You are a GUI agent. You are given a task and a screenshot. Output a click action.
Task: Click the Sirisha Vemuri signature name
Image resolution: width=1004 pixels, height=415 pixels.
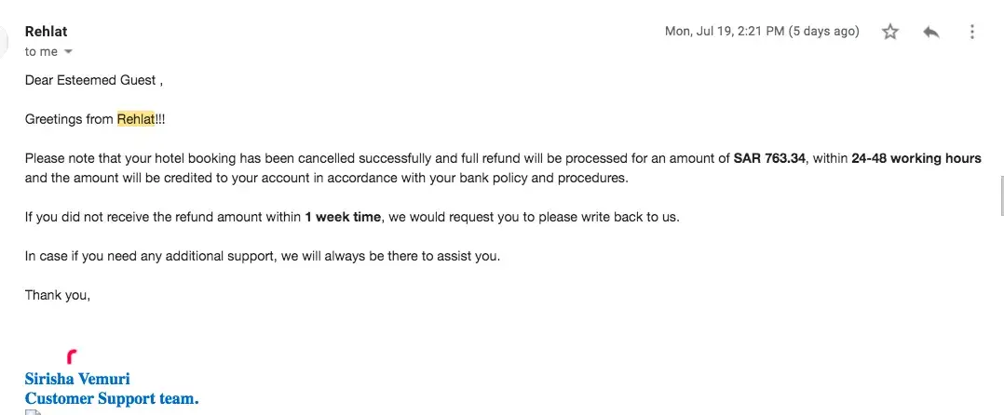pyautogui.click(x=77, y=380)
